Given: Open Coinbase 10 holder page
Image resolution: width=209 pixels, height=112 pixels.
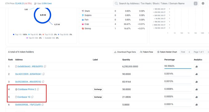Looking at the screenshot, I should coord(24,97).
